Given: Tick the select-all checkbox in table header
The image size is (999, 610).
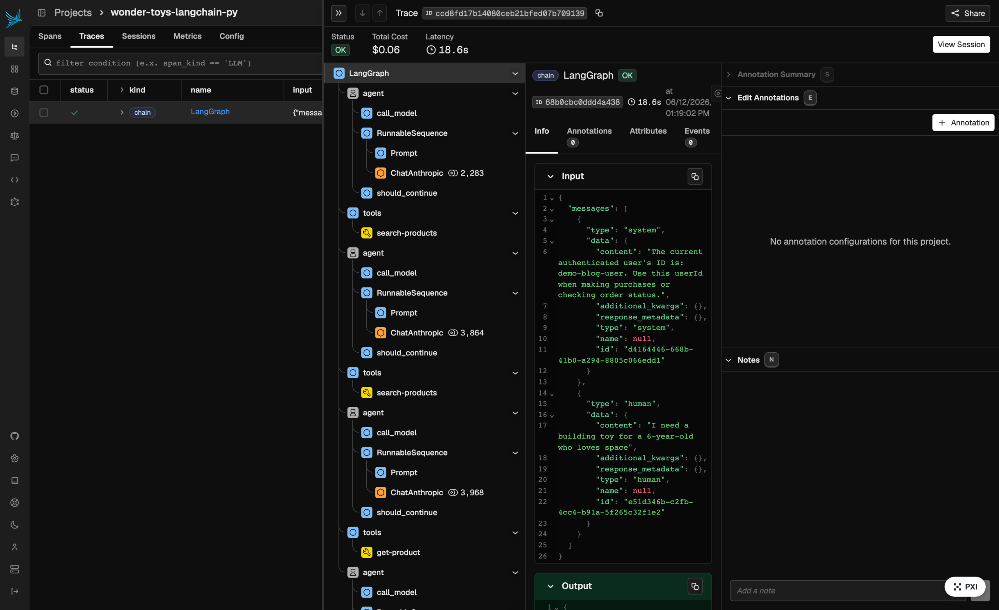Looking at the screenshot, I should (x=44, y=90).
